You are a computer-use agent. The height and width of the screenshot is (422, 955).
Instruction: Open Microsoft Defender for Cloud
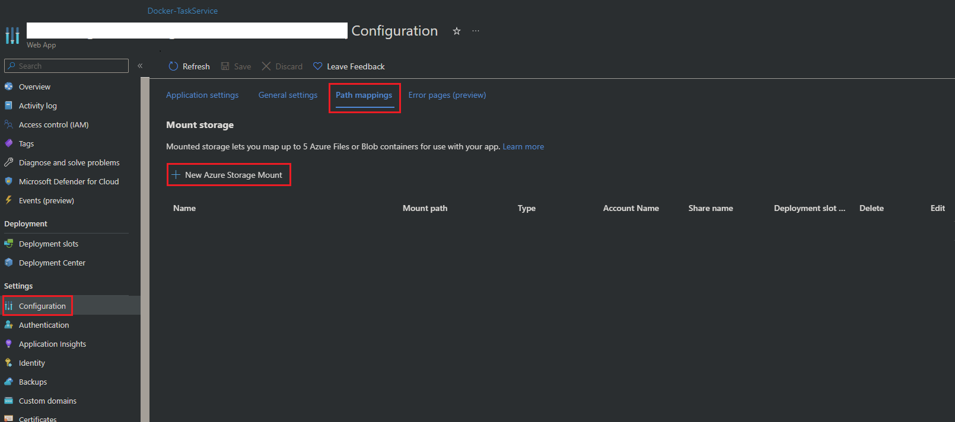point(69,181)
